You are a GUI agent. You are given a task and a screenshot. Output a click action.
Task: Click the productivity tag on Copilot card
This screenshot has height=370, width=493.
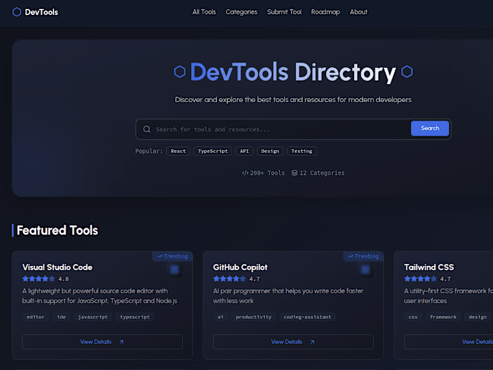click(x=253, y=317)
